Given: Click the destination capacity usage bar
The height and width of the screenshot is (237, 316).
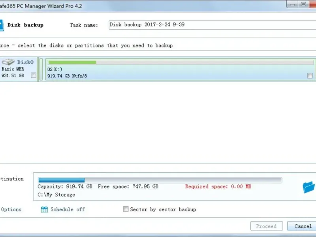Looking at the screenshot, I should tap(160, 180).
